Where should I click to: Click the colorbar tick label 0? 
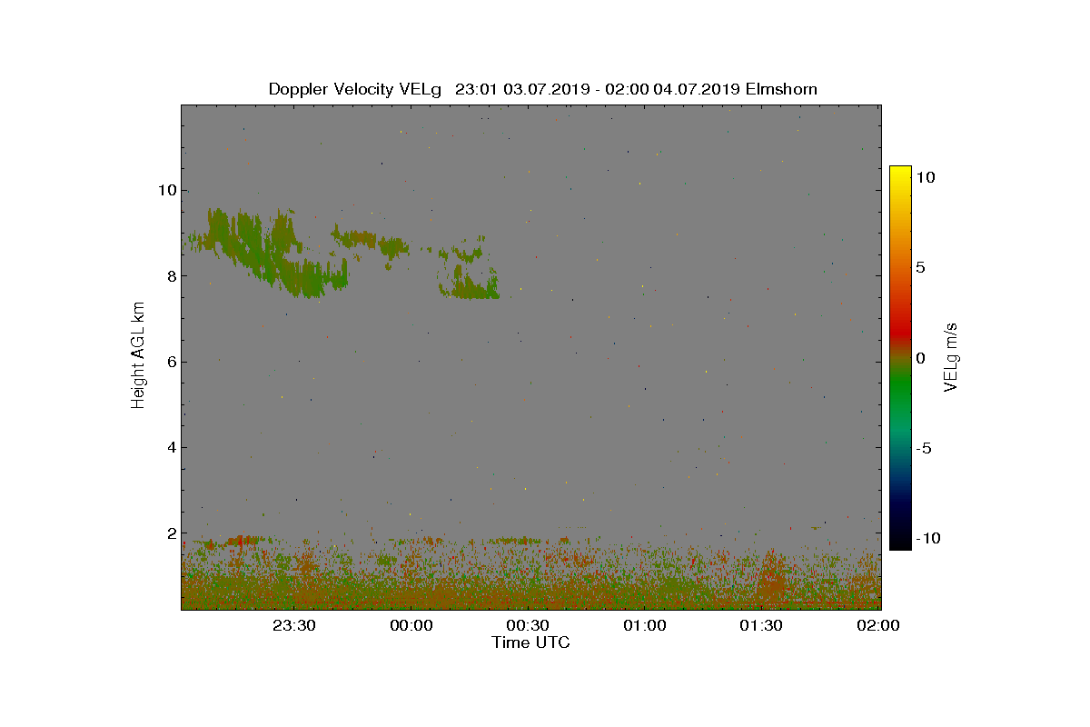(920, 358)
